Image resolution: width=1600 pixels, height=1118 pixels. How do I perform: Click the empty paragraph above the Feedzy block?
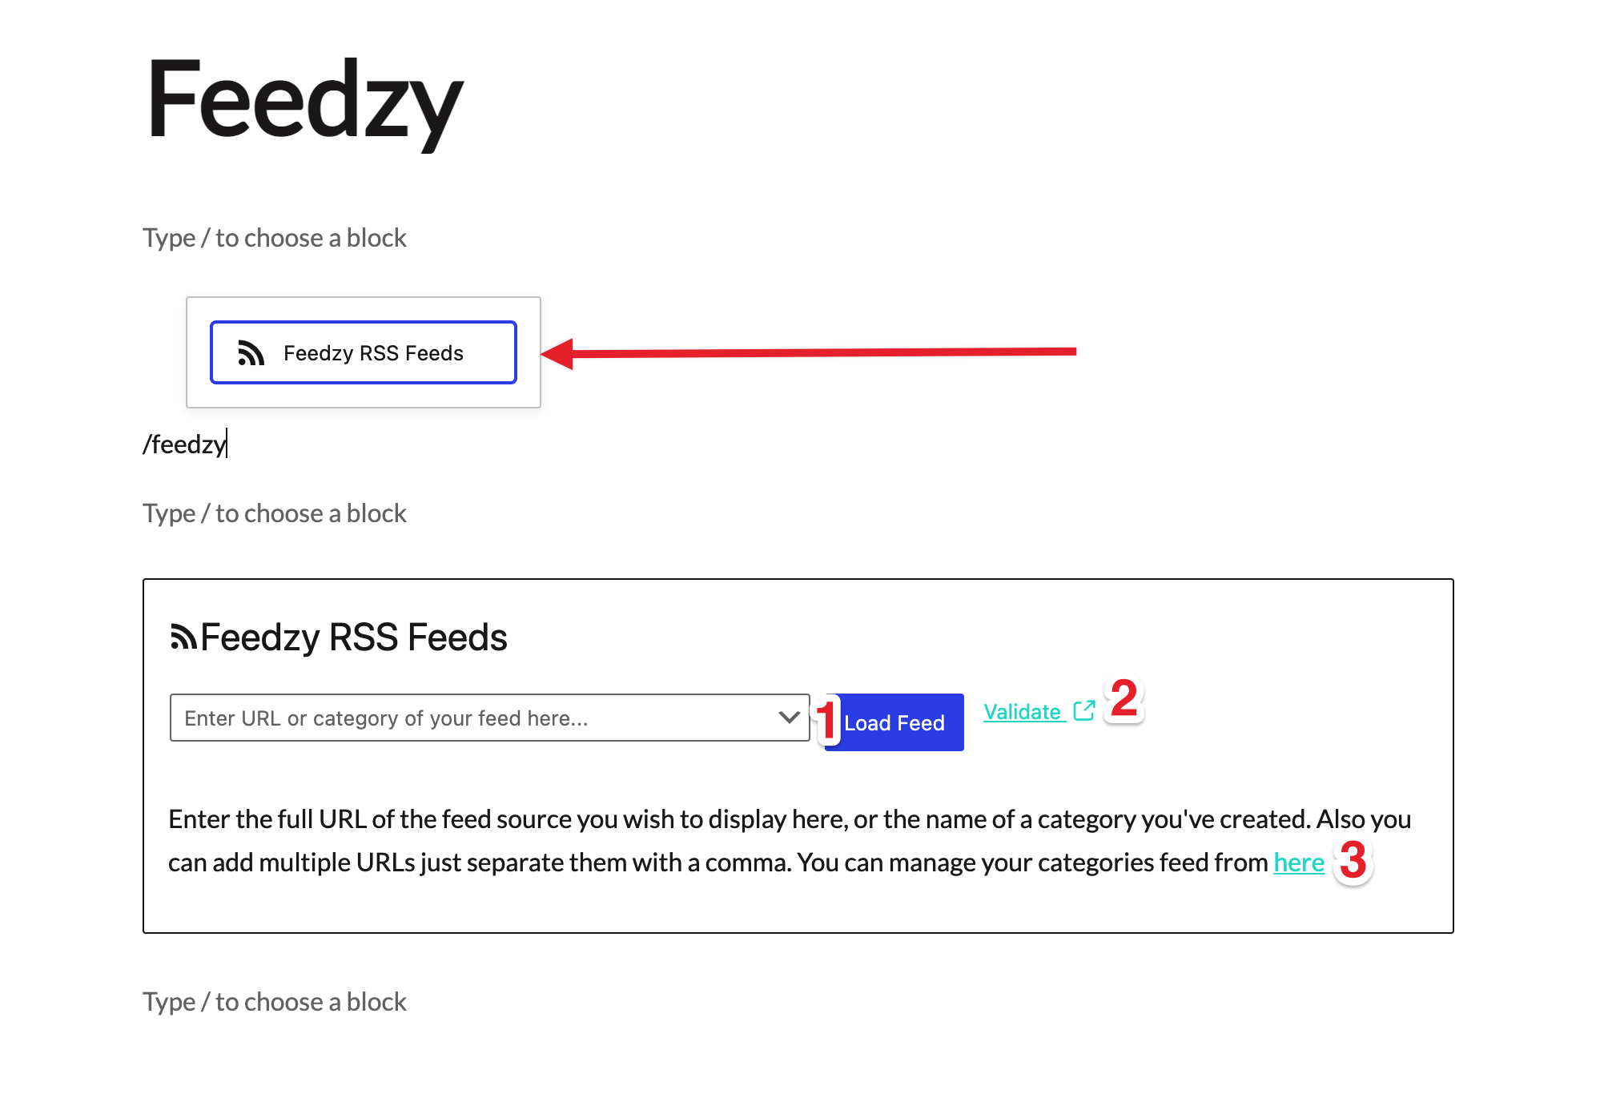[275, 513]
